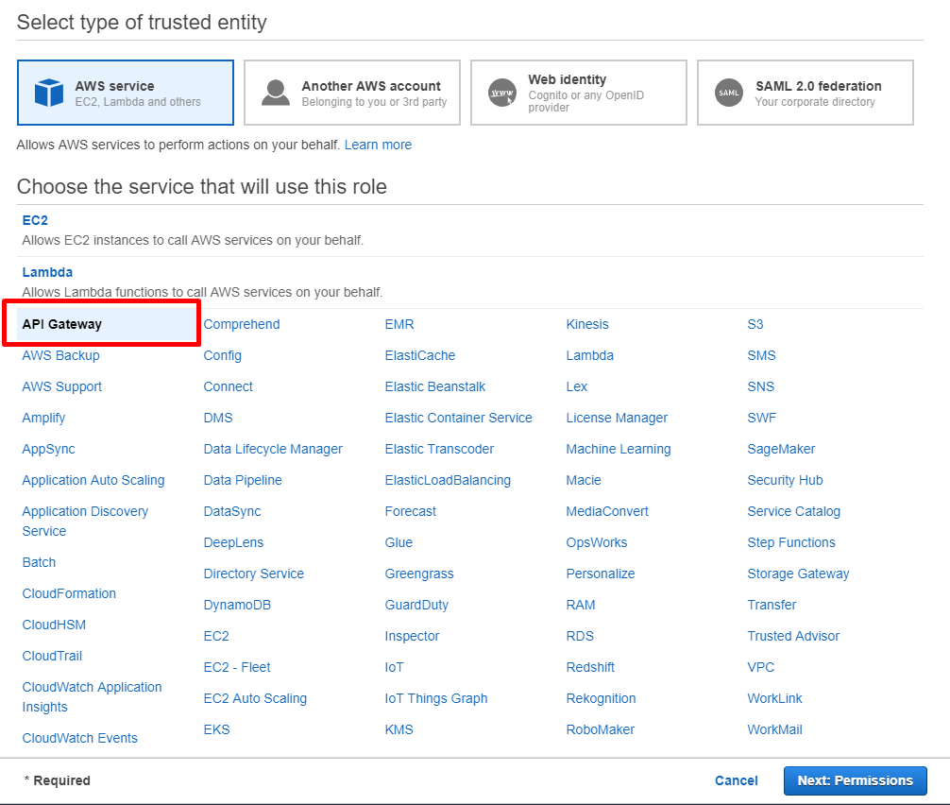
Task: Select EKS service
Action: 216,729
